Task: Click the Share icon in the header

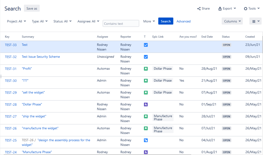Action: (x=199, y=9)
